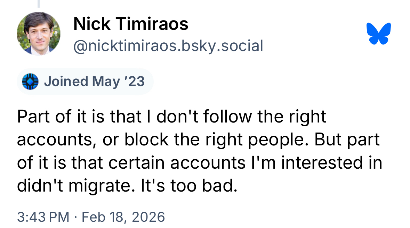Click the dot separator between time and date
This screenshot has width=410, height=228.
[75, 217]
